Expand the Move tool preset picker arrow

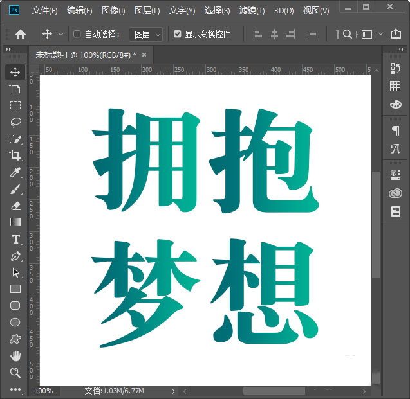pos(61,34)
